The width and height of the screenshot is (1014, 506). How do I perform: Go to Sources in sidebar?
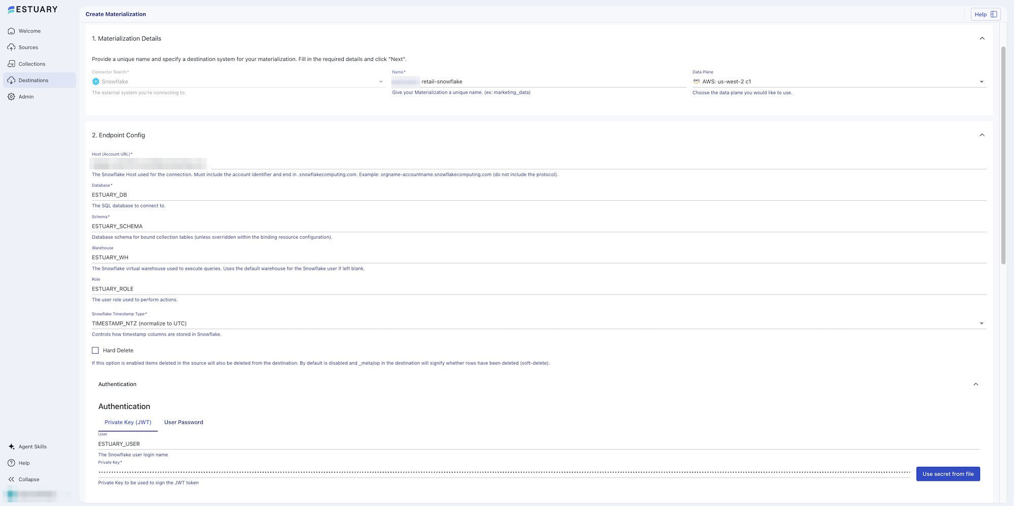coord(40,47)
